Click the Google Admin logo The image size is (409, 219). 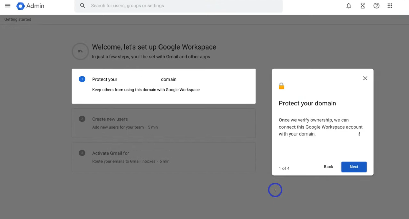click(20, 6)
